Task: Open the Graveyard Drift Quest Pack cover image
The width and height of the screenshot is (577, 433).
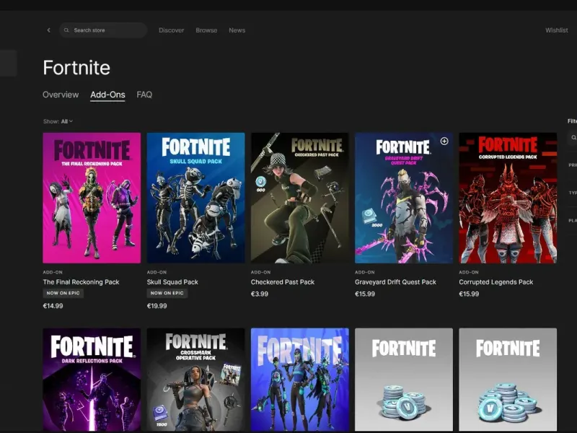Action: coord(404,198)
